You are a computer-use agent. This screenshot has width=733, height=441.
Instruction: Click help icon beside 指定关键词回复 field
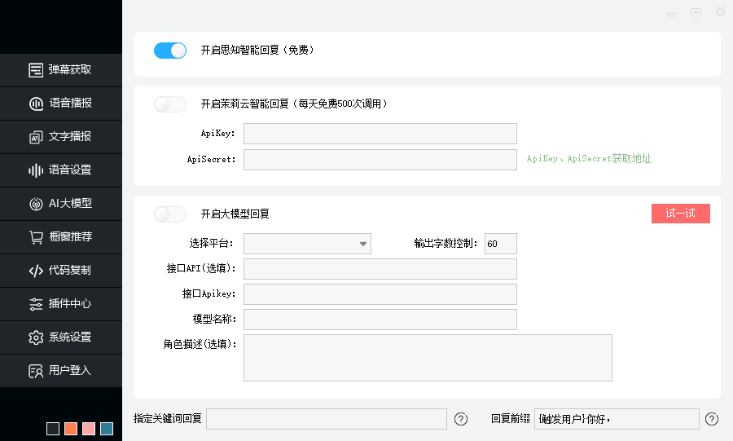(x=461, y=419)
